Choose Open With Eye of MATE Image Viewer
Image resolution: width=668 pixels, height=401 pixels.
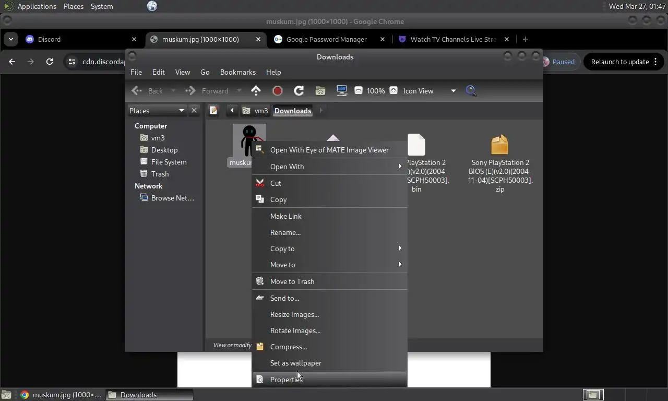coord(329,150)
